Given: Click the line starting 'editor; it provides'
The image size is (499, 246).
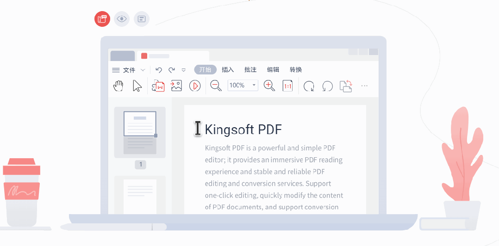Looking at the screenshot, I should (x=274, y=160).
